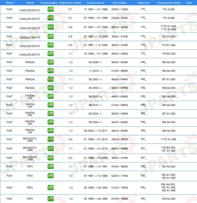
Task: Click the power value 29kW / 39KM
Action: (119, 139)
